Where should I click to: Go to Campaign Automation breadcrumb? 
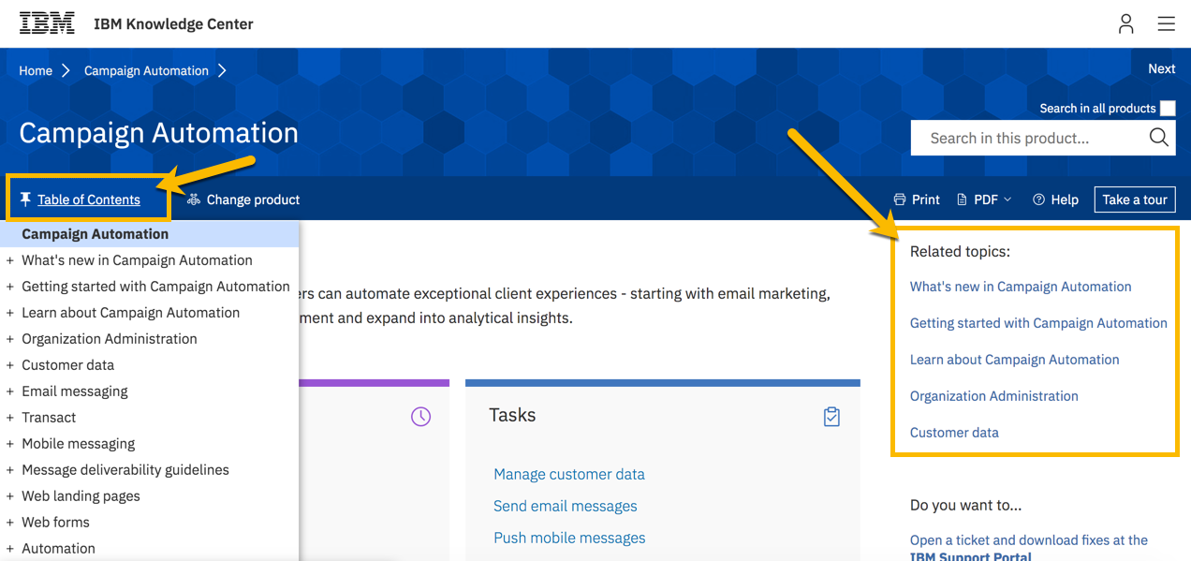[146, 70]
